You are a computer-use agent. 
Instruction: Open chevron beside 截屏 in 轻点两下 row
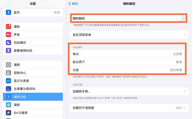click(x=185, y=62)
